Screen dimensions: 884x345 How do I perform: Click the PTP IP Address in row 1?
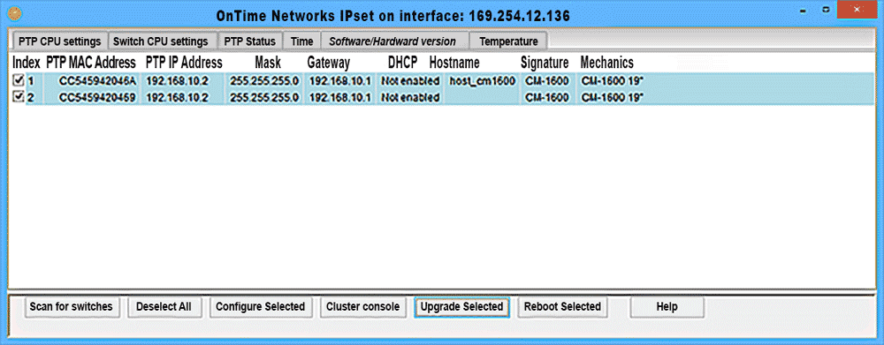click(x=178, y=81)
